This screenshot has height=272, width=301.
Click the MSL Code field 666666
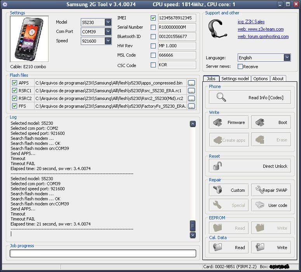[x=177, y=55]
